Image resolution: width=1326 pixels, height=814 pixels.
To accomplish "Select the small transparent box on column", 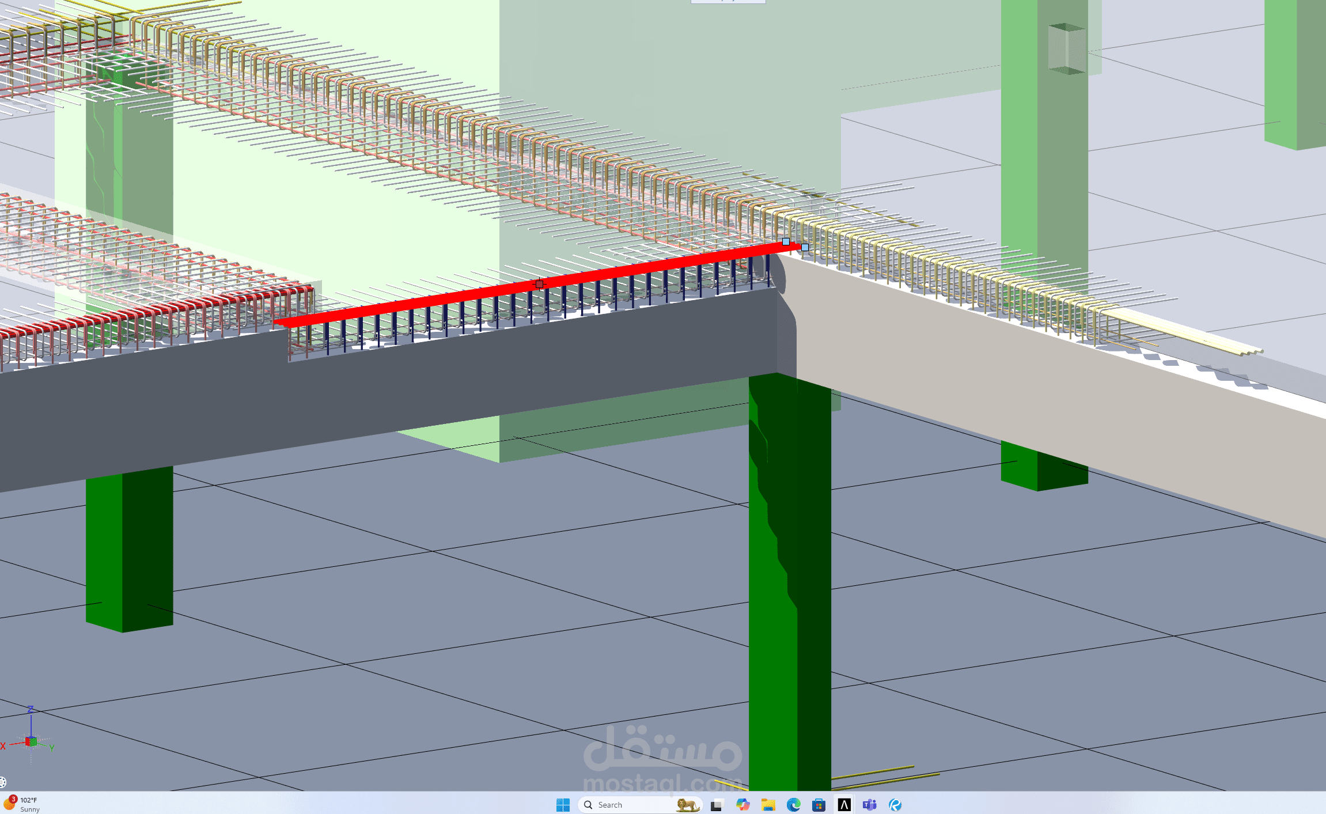I will [x=1067, y=49].
